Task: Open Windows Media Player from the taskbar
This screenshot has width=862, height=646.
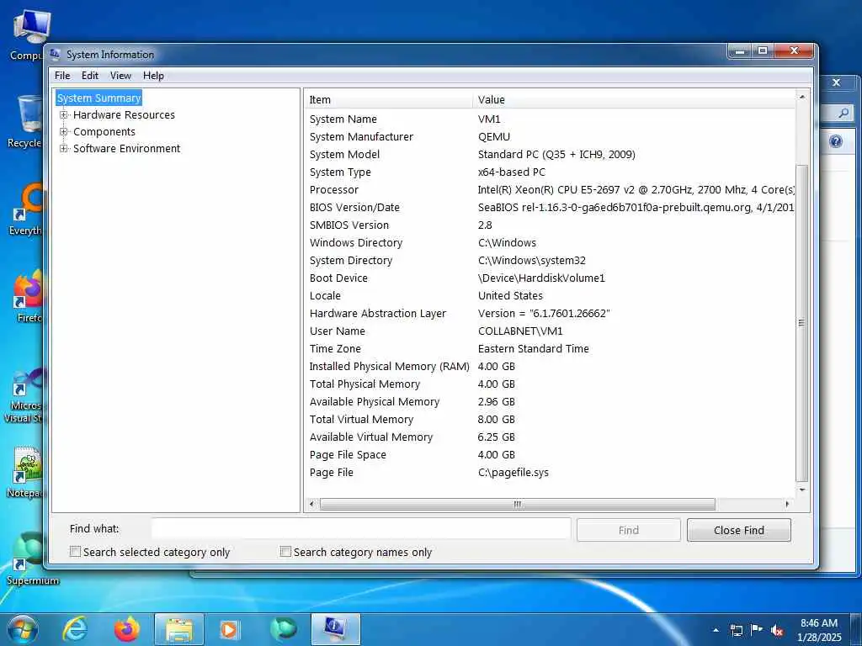Action: coord(229,629)
